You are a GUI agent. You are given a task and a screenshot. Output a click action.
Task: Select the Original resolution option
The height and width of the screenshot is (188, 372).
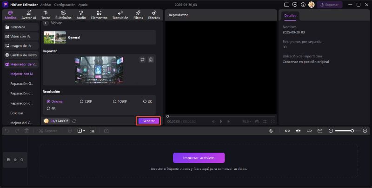tap(49, 101)
